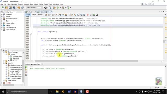Click the Shift Line Left icon in editor toolbar
167x94 pixels.
click(x=81, y=15)
